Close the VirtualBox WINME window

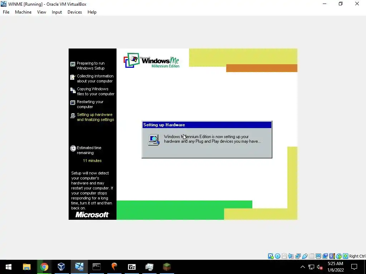pos(357,4)
